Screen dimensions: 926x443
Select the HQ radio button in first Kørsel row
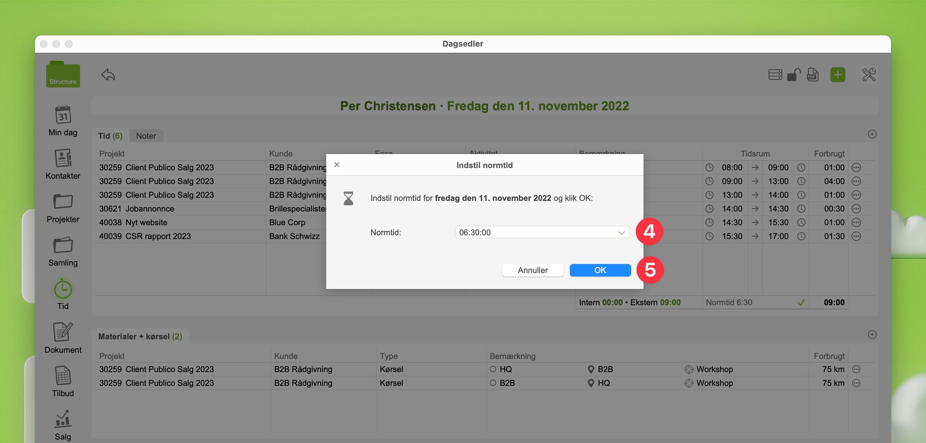[x=493, y=369]
